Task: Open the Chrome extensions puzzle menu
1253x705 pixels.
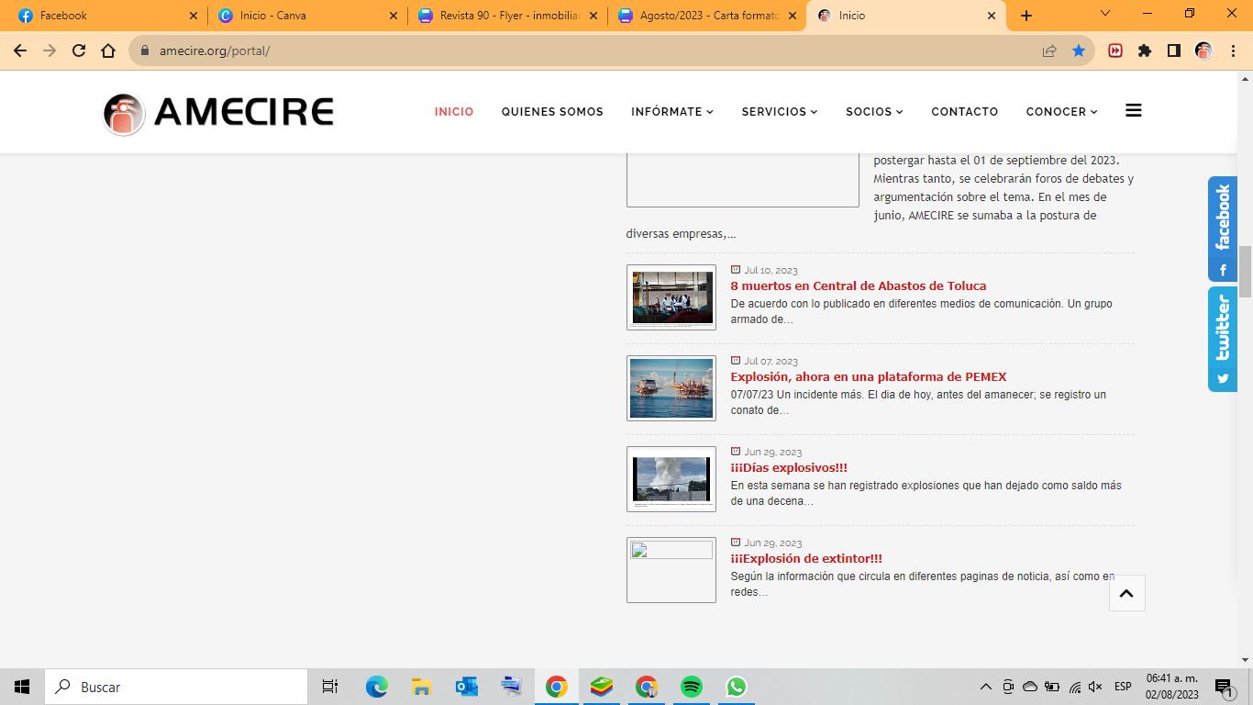Action: (1145, 50)
